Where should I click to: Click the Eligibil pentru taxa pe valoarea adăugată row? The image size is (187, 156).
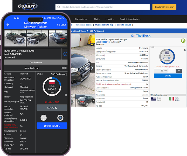[122, 84]
